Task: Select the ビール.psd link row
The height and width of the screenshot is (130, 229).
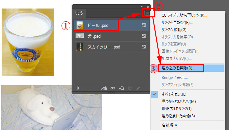Action: tap(112, 25)
